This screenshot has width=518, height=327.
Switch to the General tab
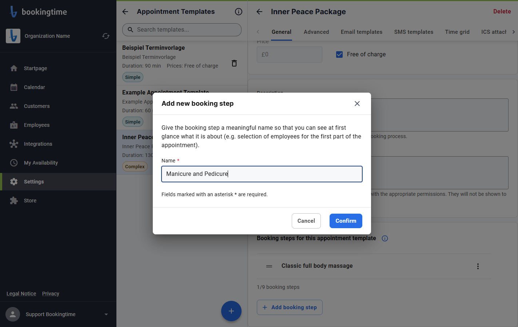[x=282, y=32]
